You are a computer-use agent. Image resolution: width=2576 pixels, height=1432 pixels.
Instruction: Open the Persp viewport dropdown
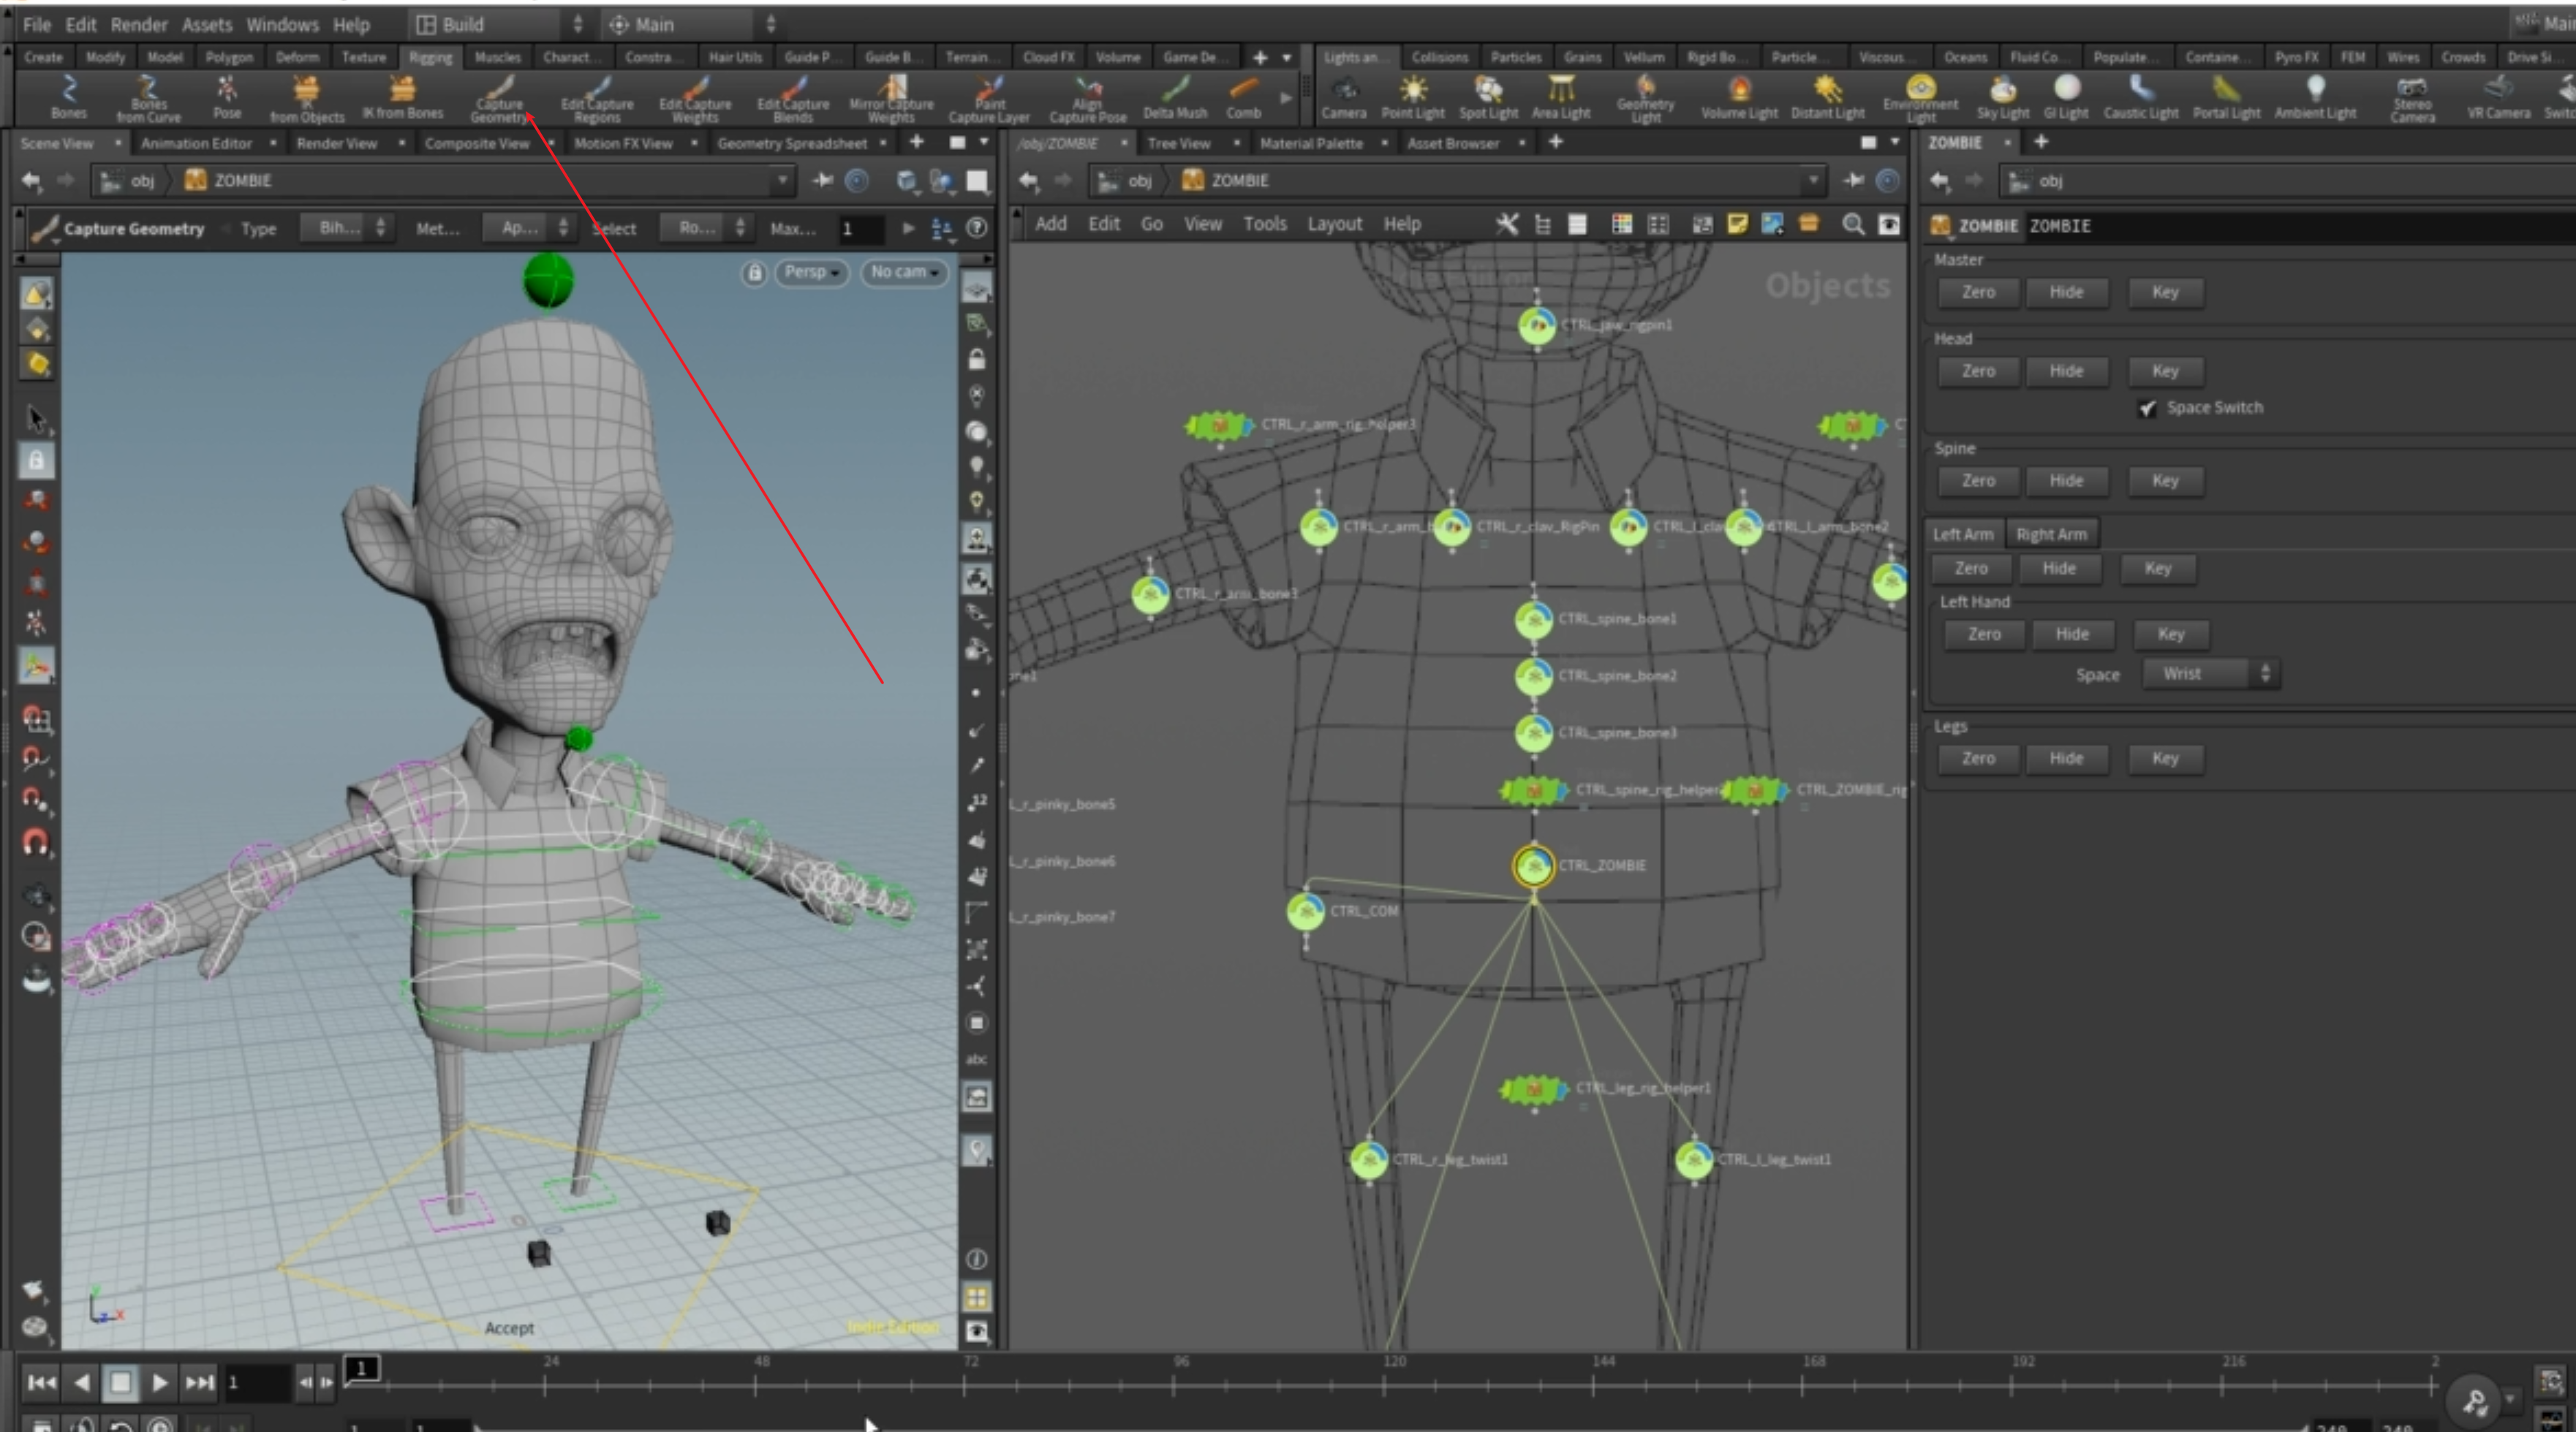click(810, 272)
